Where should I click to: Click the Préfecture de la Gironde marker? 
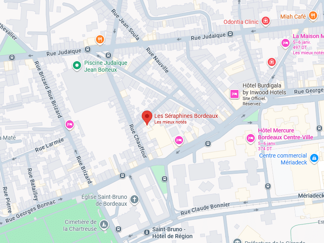(237, 241)
